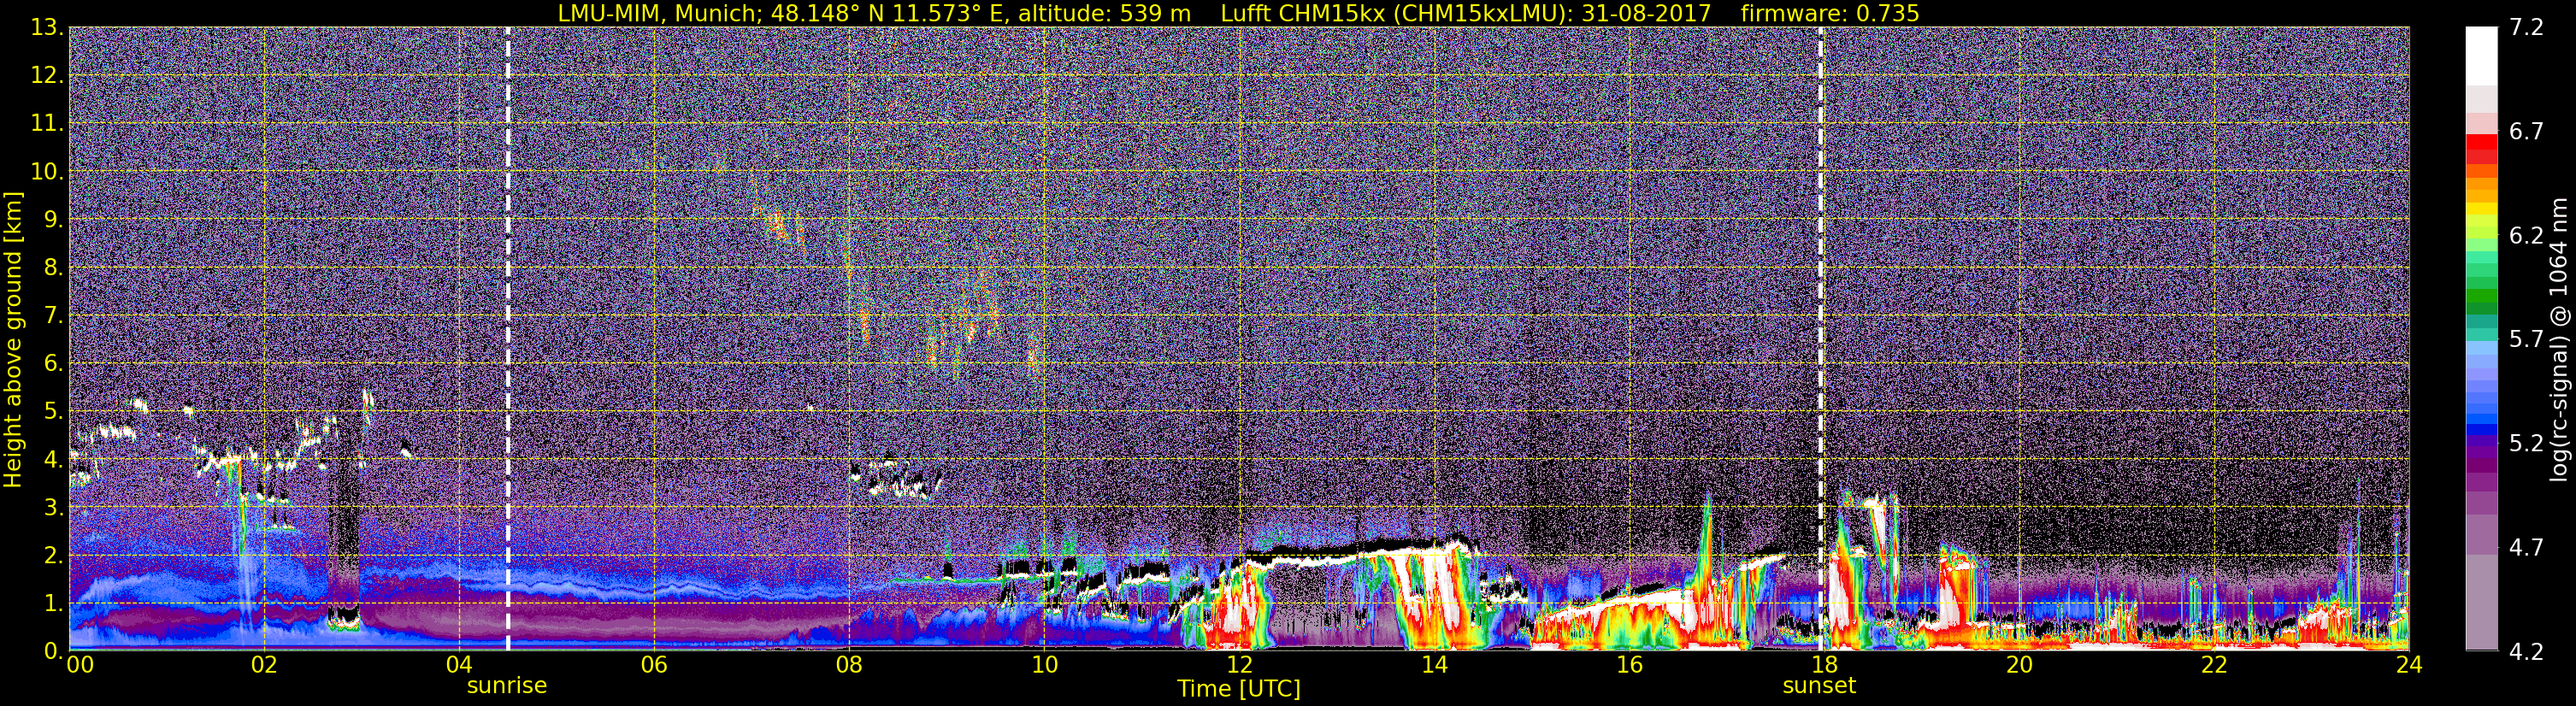This screenshot has height=706, width=2576.
Task: Click the dashed white sunrise line in plot
Action: 508,339
